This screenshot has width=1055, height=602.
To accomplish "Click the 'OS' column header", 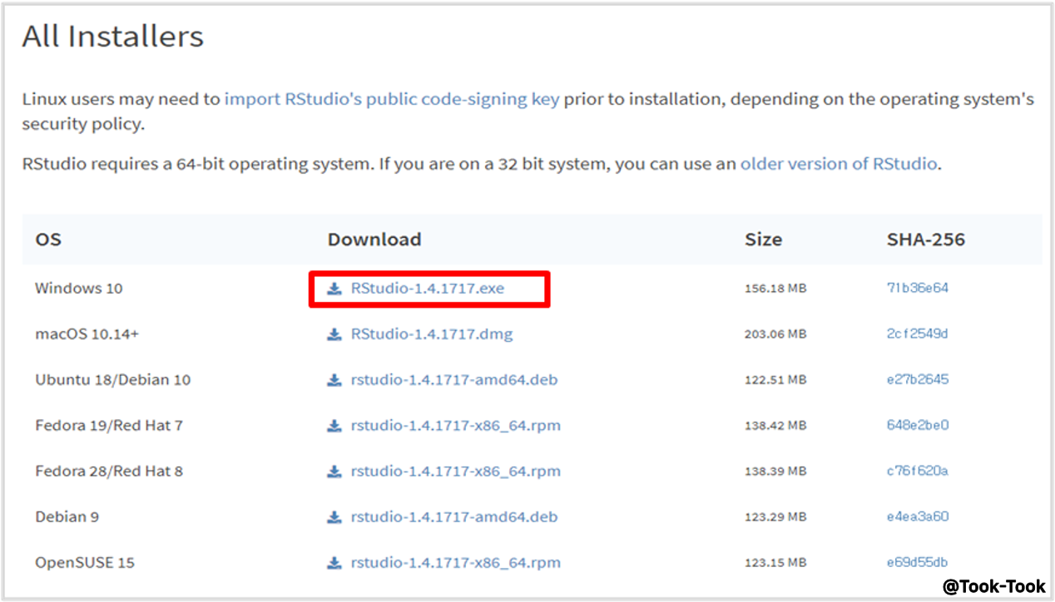I will click(x=48, y=239).
